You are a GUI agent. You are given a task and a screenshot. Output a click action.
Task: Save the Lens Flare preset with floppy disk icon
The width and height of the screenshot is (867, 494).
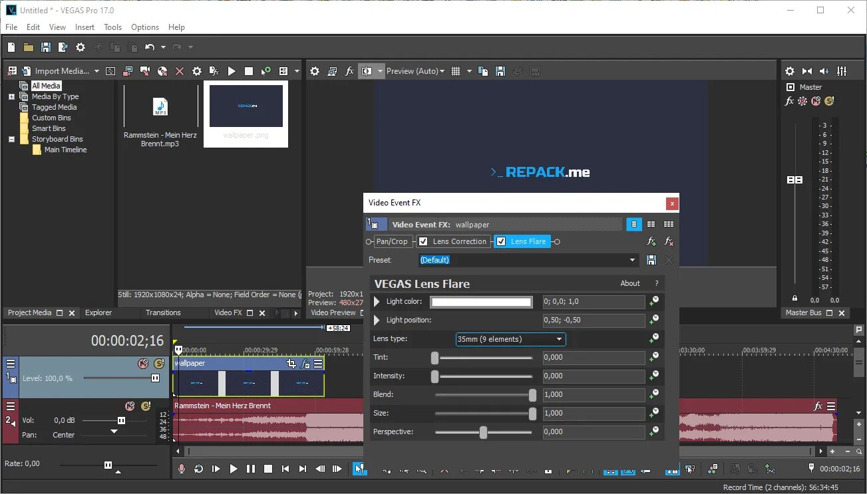click(x=652, y=260)
